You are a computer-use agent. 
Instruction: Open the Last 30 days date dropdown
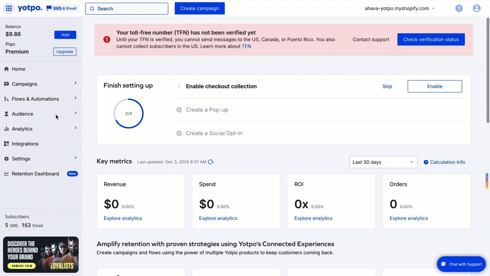click(x=383, y=162)
